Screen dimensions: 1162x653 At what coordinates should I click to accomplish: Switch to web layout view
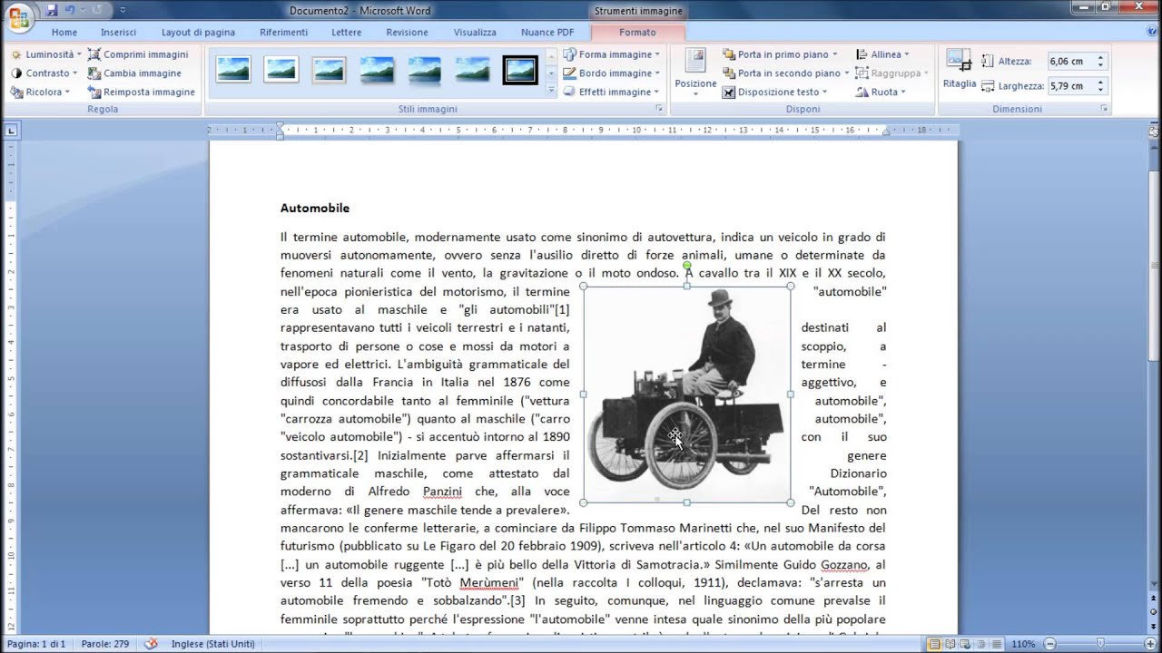click(x=965, y=644)
